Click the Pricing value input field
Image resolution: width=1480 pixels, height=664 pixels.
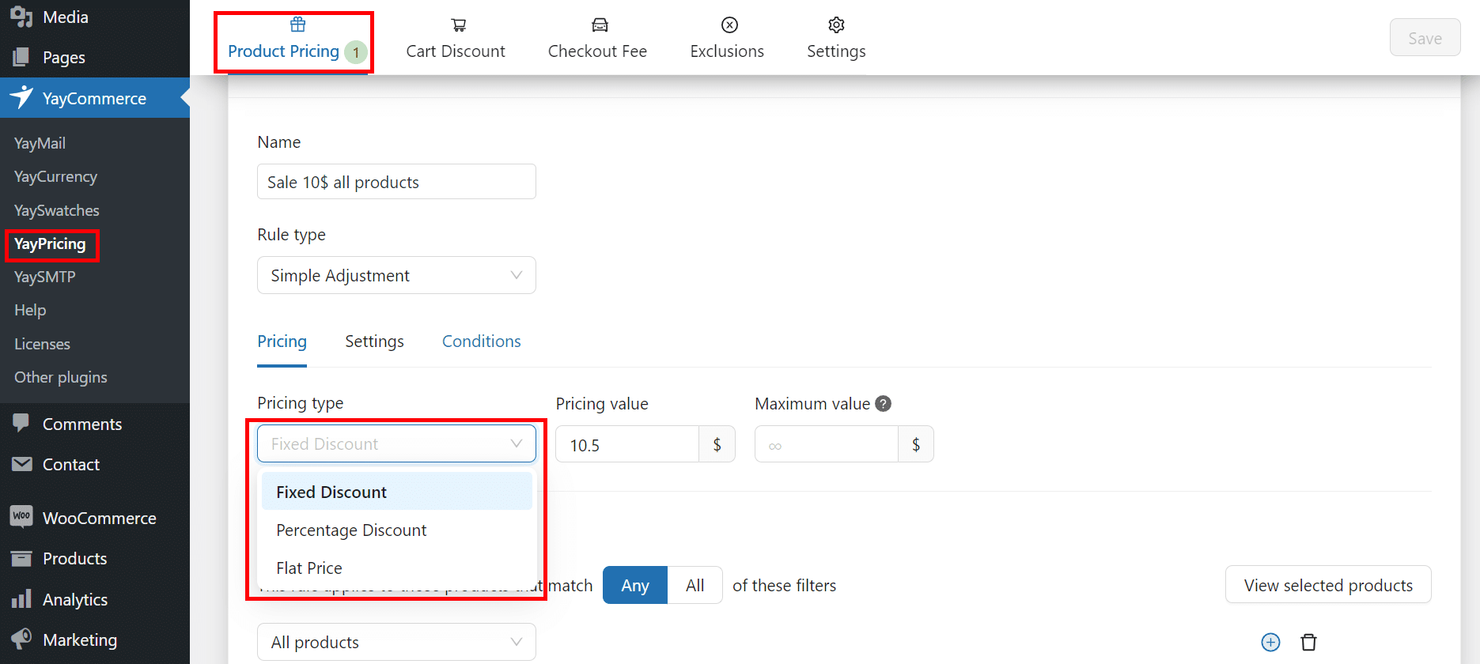click(x=627, y=444)
